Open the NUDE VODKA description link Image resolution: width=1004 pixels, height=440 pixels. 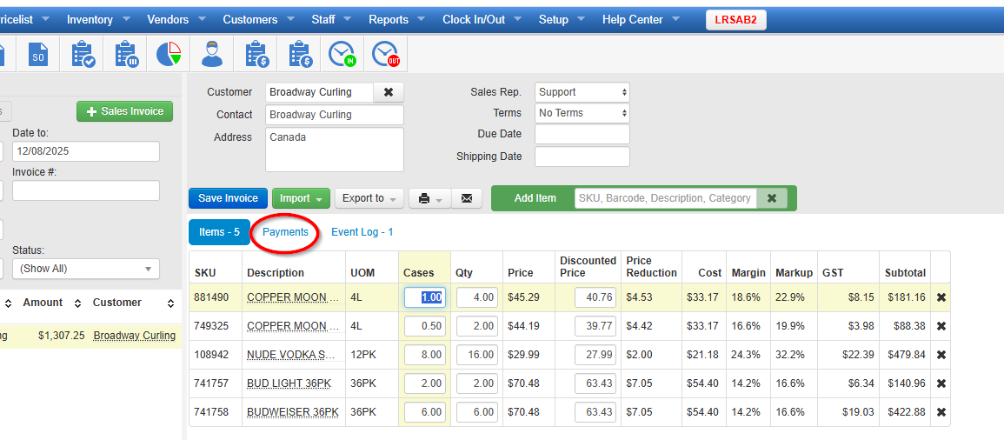pos(290,355)
